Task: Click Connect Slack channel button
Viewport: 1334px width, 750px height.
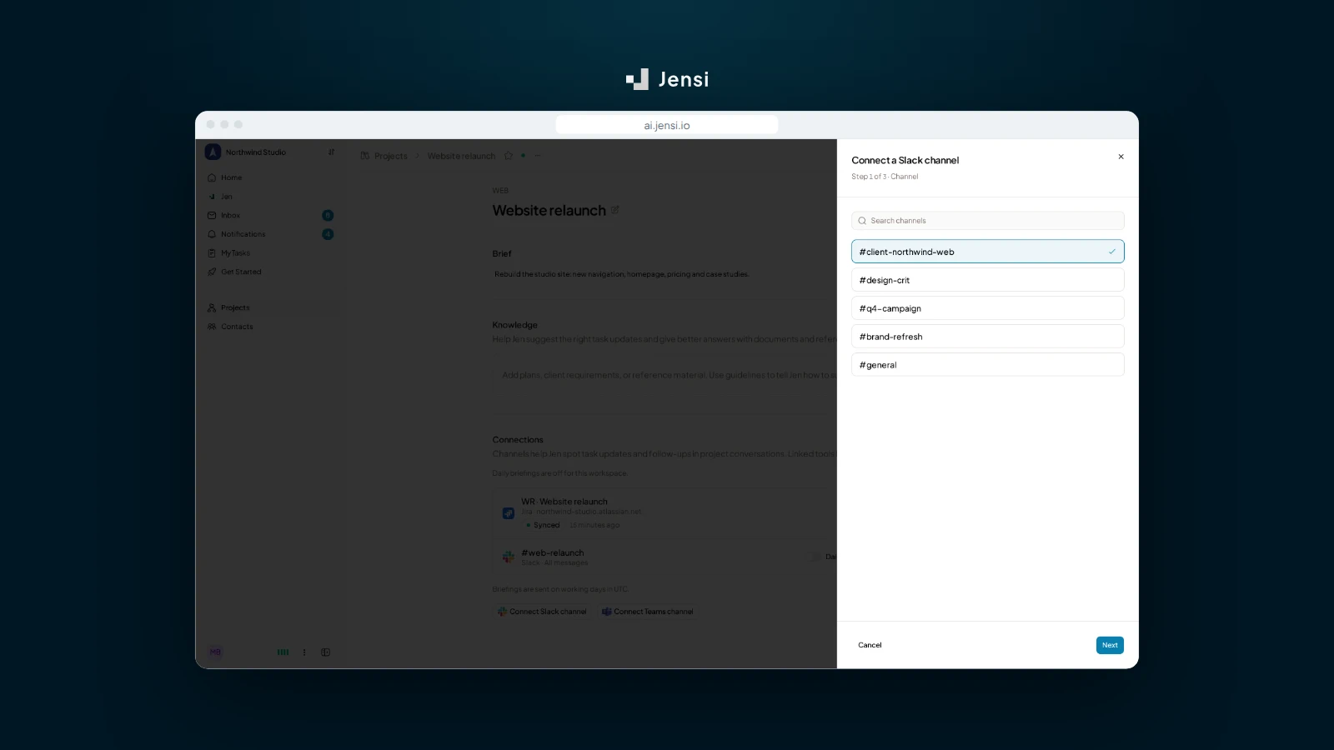Action: tap(542, 612)
